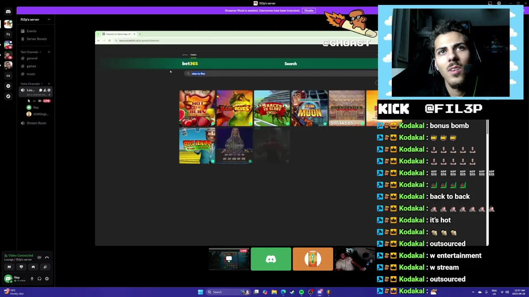
Task: Open the Gladiator jackpot game tile
Action: pos(347,108)
